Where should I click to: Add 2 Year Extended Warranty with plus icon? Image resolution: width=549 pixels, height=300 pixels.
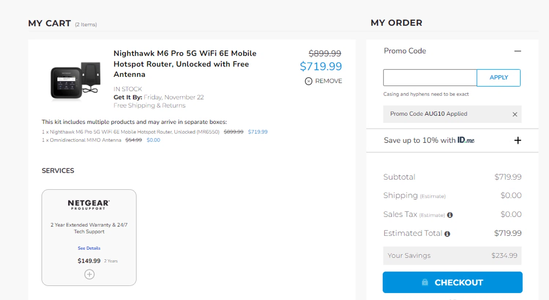(89, 274)
